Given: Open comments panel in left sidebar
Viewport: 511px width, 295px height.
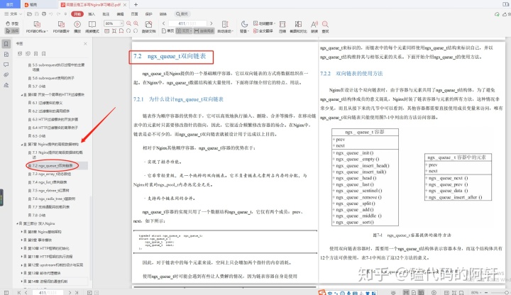Looking at the screenshot, I should pyautogui.click(x=6, y=65).
